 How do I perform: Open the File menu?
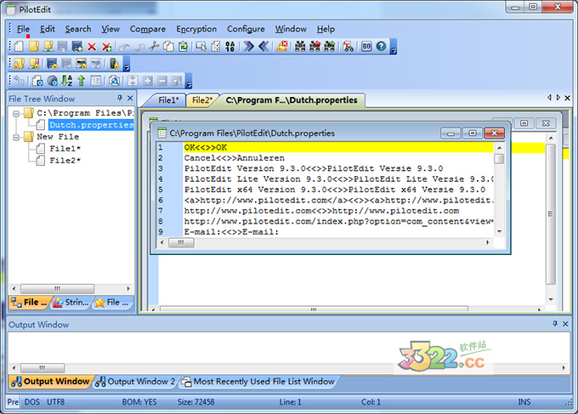(x=23, y=29)
